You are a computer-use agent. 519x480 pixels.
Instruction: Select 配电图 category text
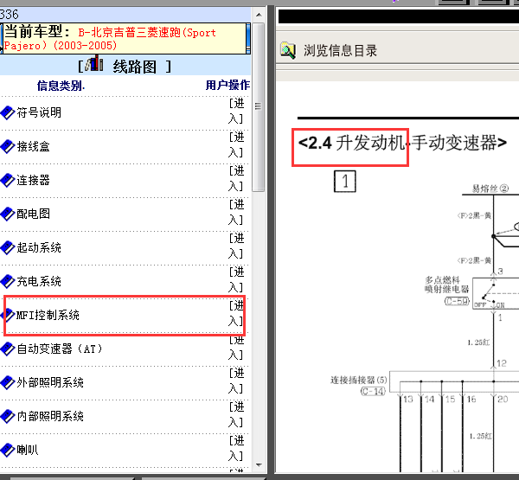(x=34, y=214)
